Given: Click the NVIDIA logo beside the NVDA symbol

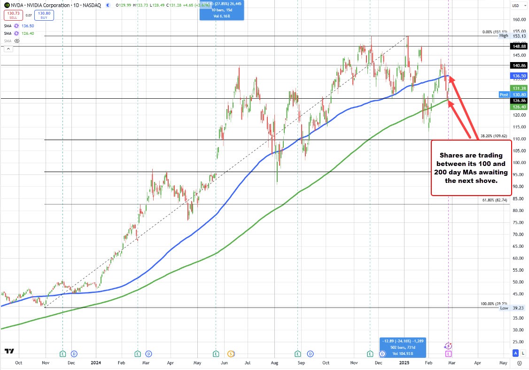Looking at the screenshot, I should point(7,5).
